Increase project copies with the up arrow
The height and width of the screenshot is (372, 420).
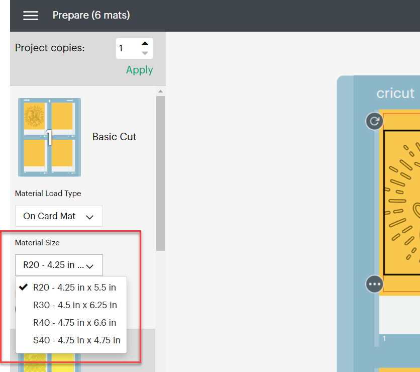point(145,44)
